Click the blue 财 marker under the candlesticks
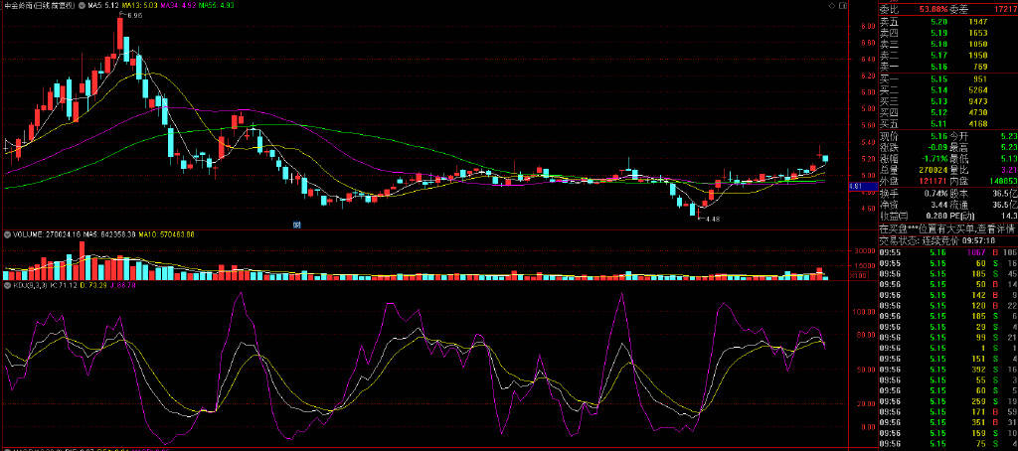The width and height of the screenshot is (1018, 451). point(296,225)
